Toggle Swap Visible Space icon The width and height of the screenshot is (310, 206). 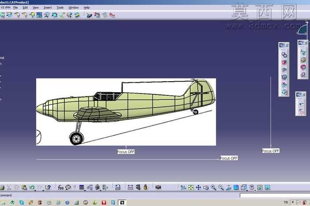pos(267,187)
